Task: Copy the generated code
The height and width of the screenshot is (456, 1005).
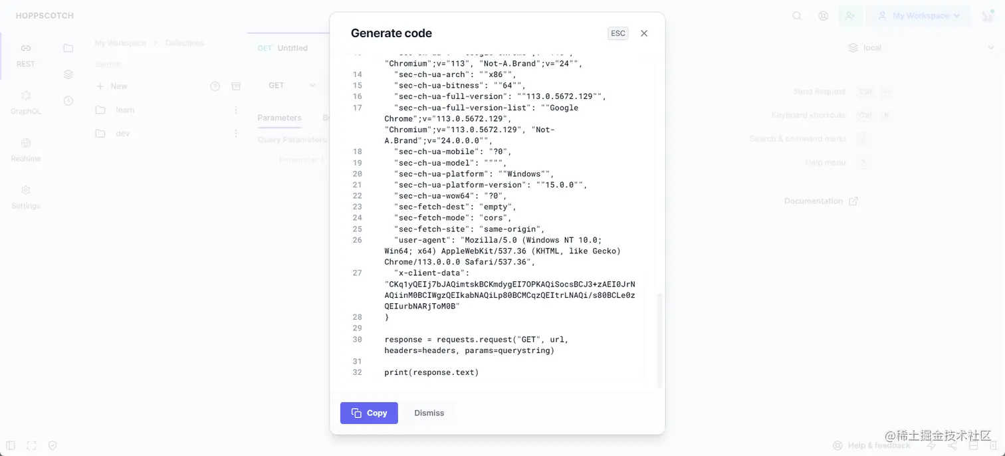Action: point(369,413)
